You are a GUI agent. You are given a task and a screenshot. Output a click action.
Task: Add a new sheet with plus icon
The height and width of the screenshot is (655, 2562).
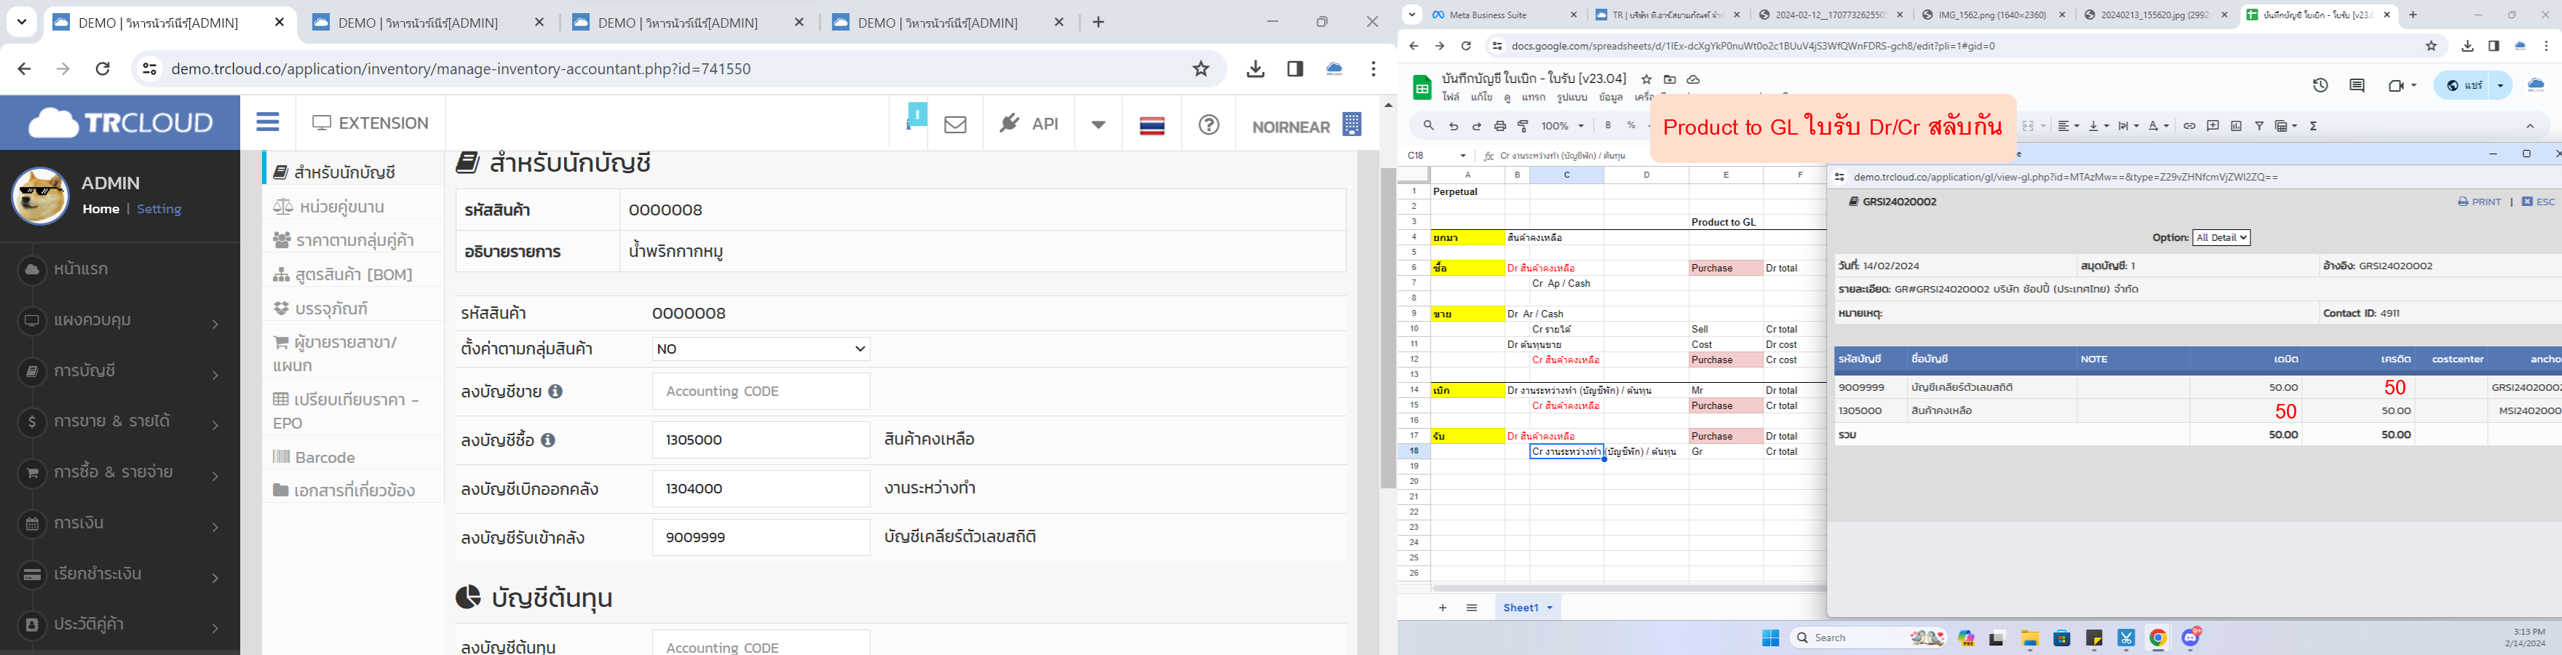click(1443, 607)
